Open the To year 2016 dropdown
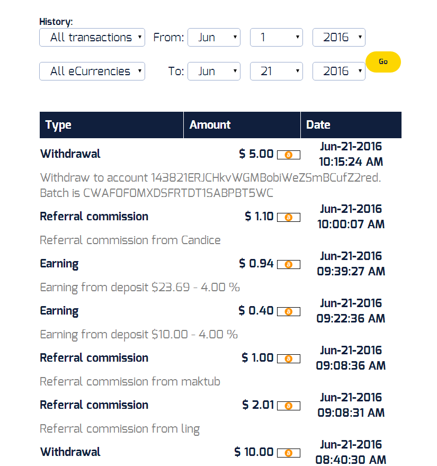 (339, 71)
